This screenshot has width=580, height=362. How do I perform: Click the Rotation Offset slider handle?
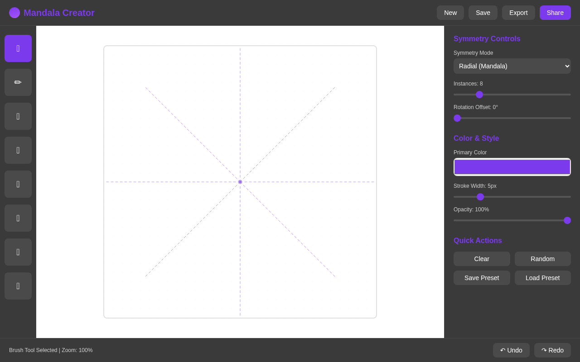pos(457,118)
